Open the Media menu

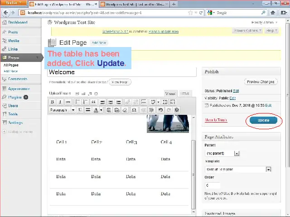coord(14,41)
